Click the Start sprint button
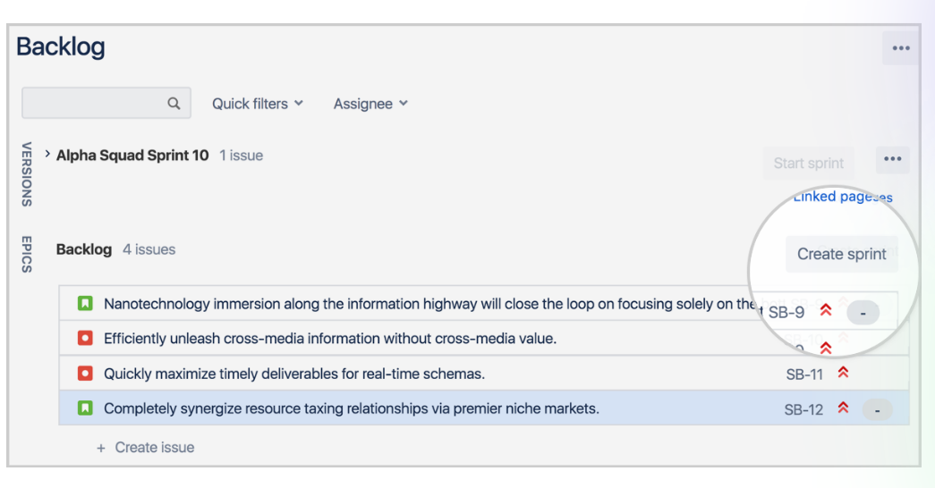 808,163
